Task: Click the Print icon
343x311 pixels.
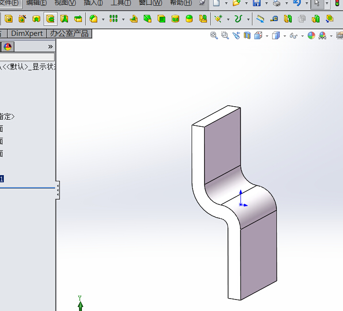Action: pyautogui.click(x=277, y=3)
